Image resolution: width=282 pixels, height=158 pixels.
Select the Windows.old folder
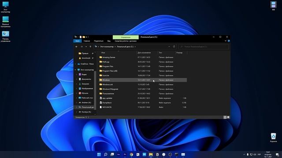pyautogui.click(x=108, y=85)
